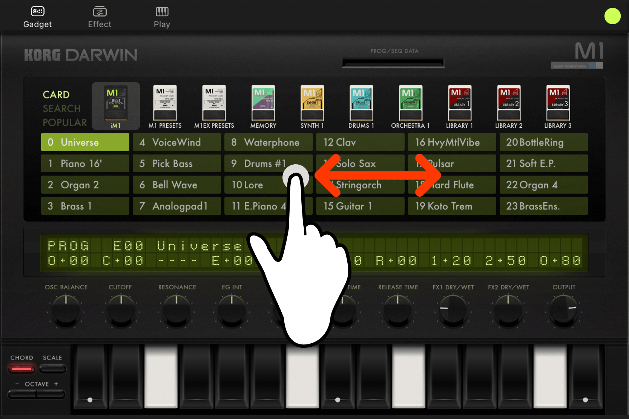Select program 6 Bell Wave
The image size is (629, 419).
pos(177,185)
